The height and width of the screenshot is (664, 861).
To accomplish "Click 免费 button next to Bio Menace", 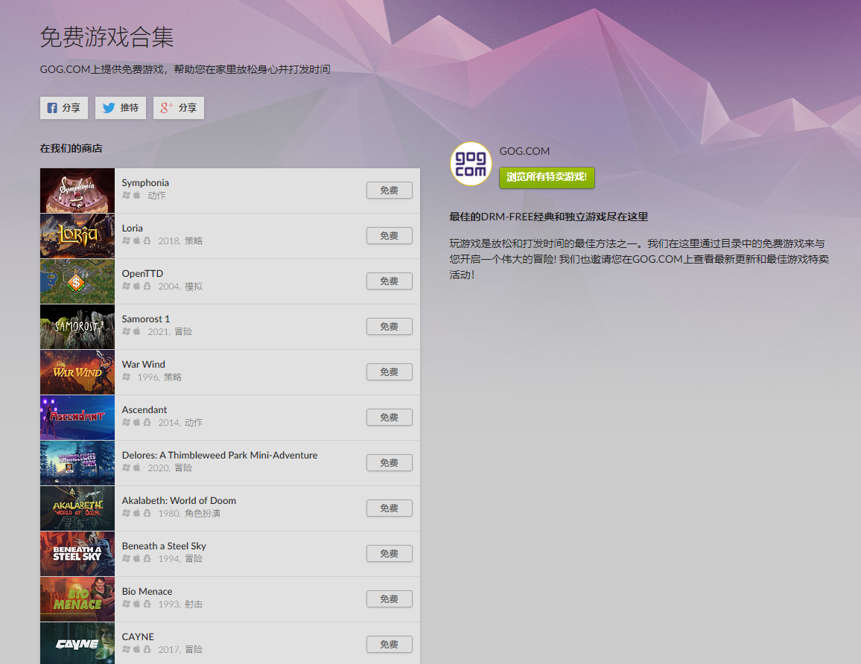I will (x=389, y=599).
